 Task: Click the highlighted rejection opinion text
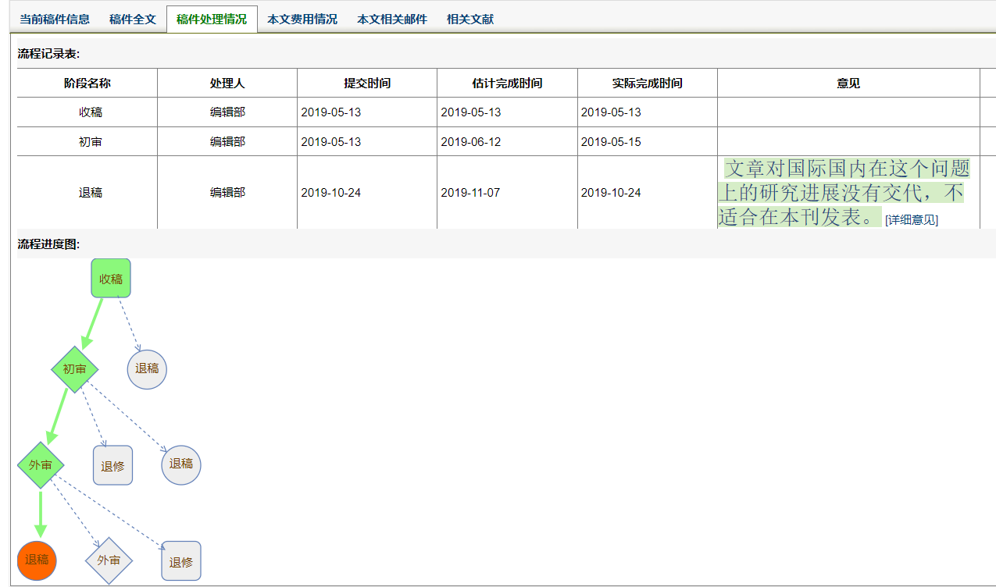point(844,193)
